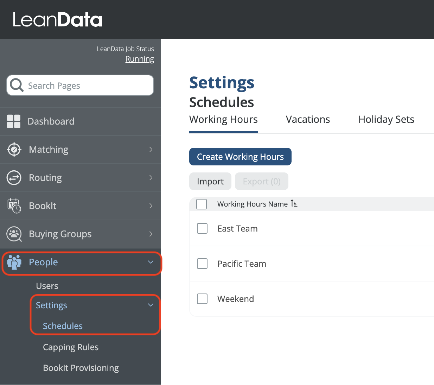Screen dimensions: 434x385
Task: Click the search magnifier icon
Action: [x=17, y=85]
